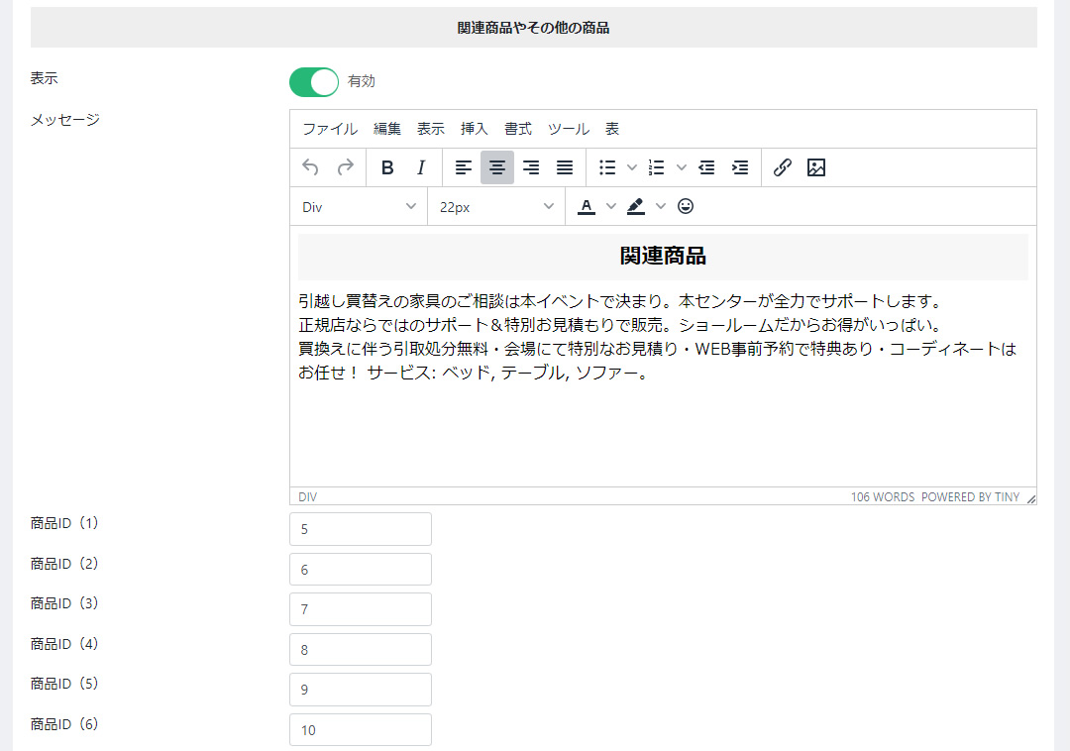Focus the 商品ID (3) field
Screen dimensions: 1070x751
tap(361, 609)
